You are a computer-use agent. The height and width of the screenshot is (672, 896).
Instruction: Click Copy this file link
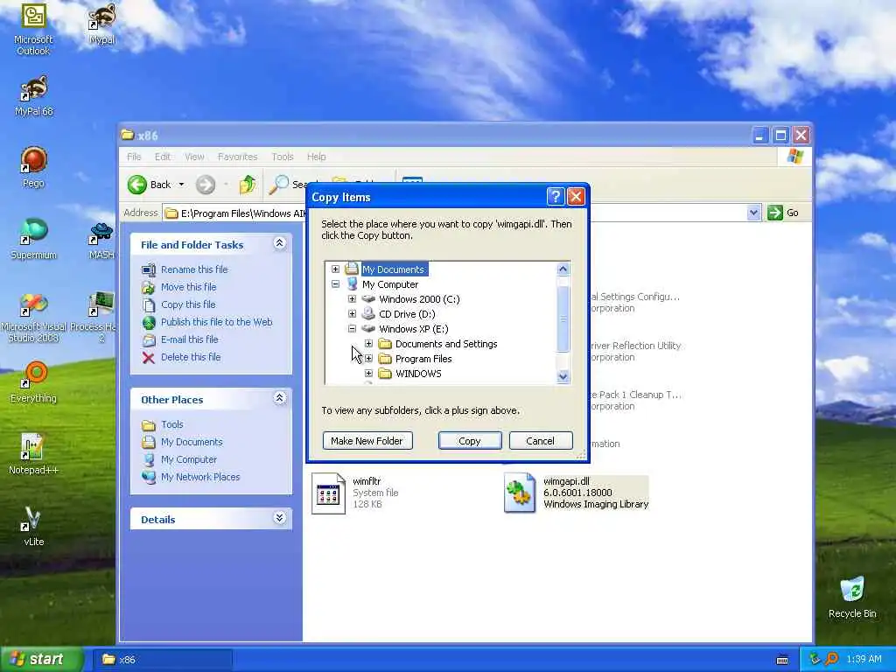188,304
